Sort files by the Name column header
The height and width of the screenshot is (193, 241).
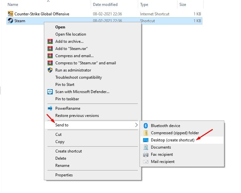(x=13, y=5)
